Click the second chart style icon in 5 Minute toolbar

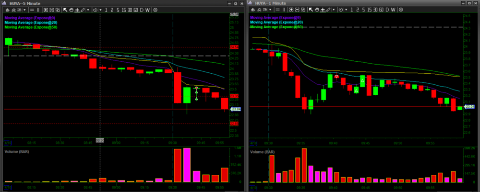pyautogui.click(x=13, y=10)
